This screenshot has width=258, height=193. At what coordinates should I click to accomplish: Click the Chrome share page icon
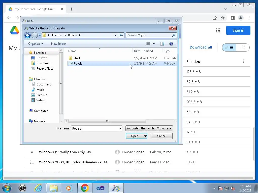(x=215, y=18)
